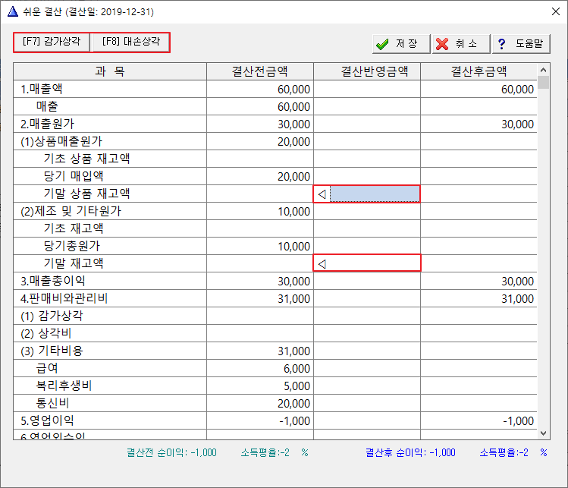This screenshot has height=488, width=568.
Task: Select the 3.매출총이익 row label
Action: pyautogui.click(x=53, y=281)
